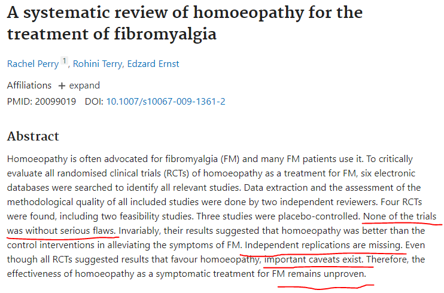Click the underlined "important caveats exist" phrase
The height and width of the screenshot is (293, 444).
click(x=314, y=260)
